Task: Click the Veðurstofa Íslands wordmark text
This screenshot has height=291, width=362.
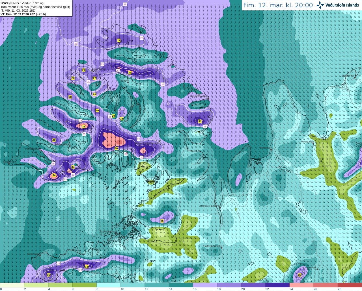Action: pos(342,5)
